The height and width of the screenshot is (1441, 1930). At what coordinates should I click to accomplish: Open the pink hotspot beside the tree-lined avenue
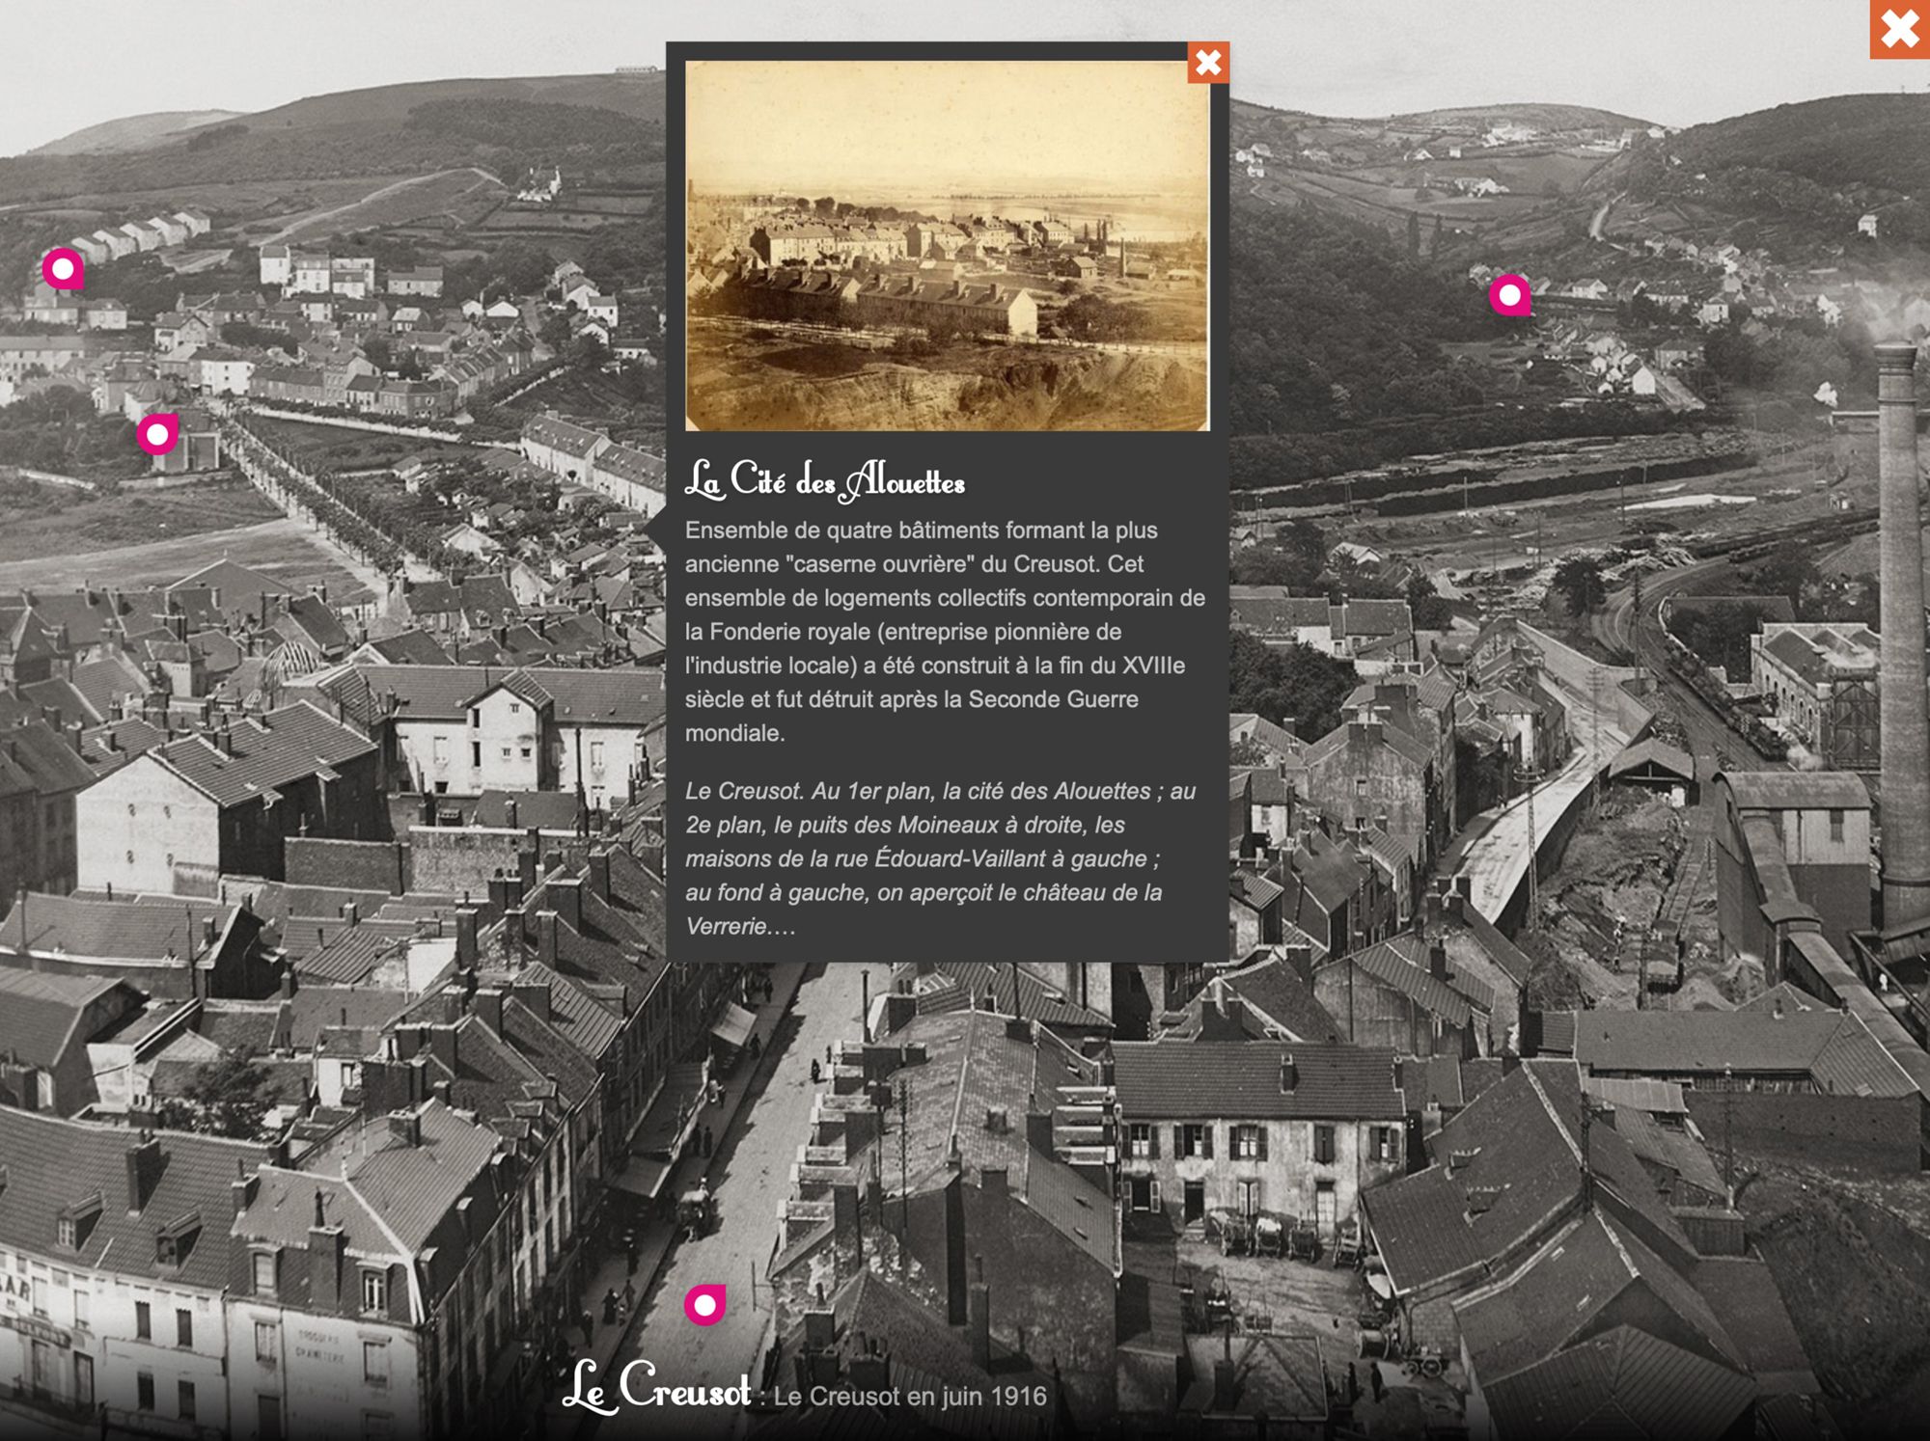tap(157, 435)
